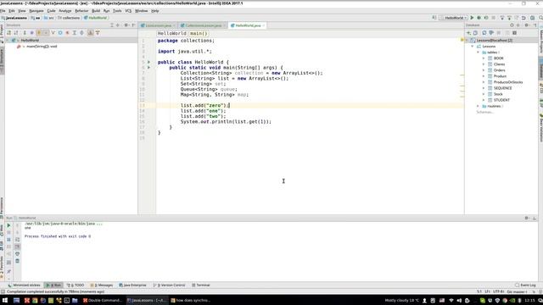The height and width of the screenshot is (305, 543).
Task: Collapse the HelloWorld node in the Structure tree
Action: (x=8, y=41)
